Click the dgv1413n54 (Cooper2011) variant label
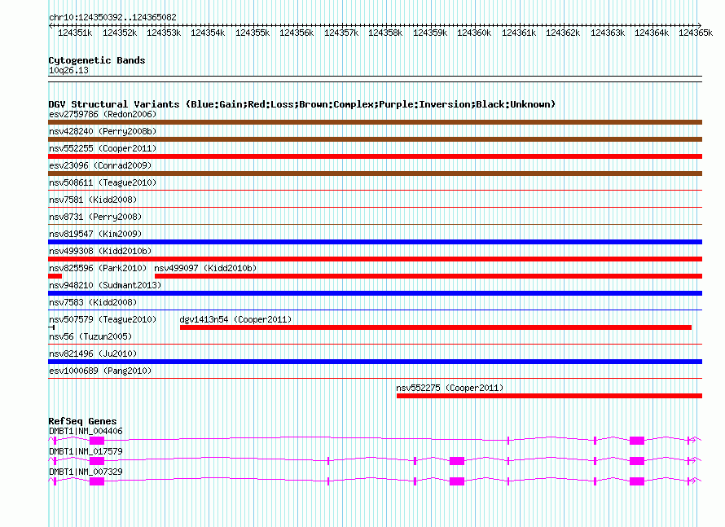725x527 pixels. pyautogui.click(x=235, y=319)
